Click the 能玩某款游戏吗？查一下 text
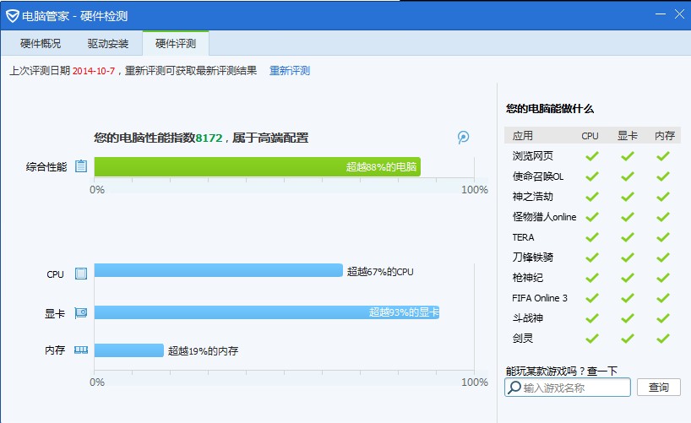The height and width of the screenshot is (423, 691). tap(562, 371)
